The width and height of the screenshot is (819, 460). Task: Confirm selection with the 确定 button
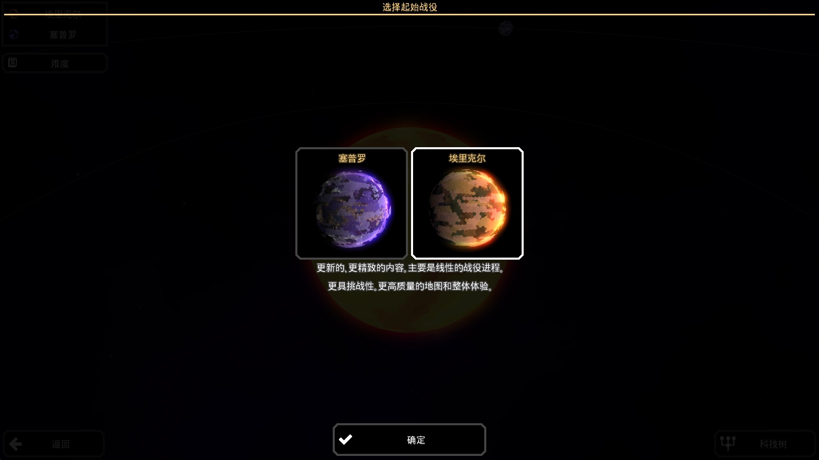[409, 440]
